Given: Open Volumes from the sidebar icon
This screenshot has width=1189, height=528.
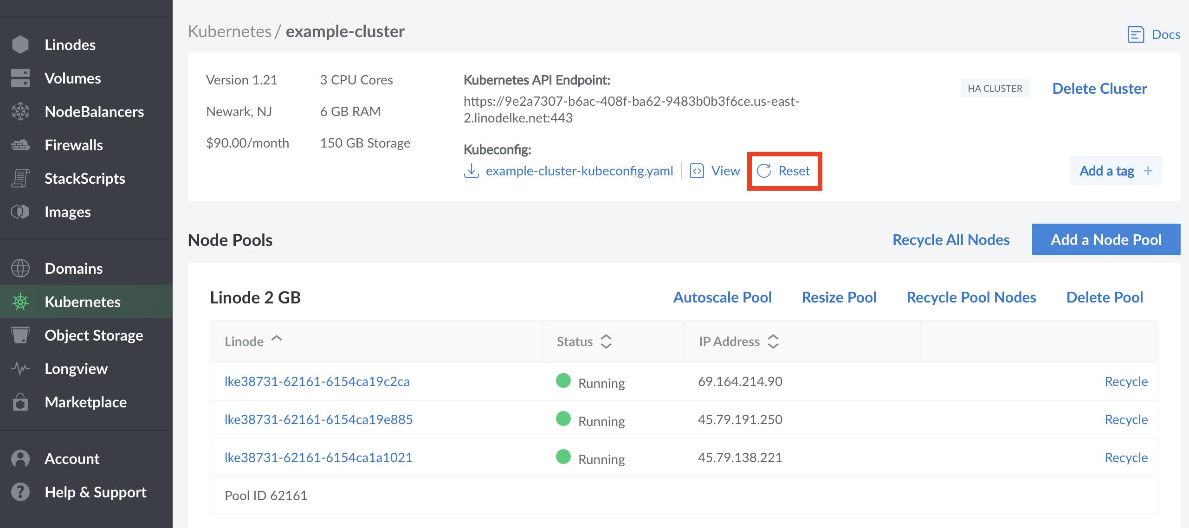Looking at the screenshot, I should 20,78.
